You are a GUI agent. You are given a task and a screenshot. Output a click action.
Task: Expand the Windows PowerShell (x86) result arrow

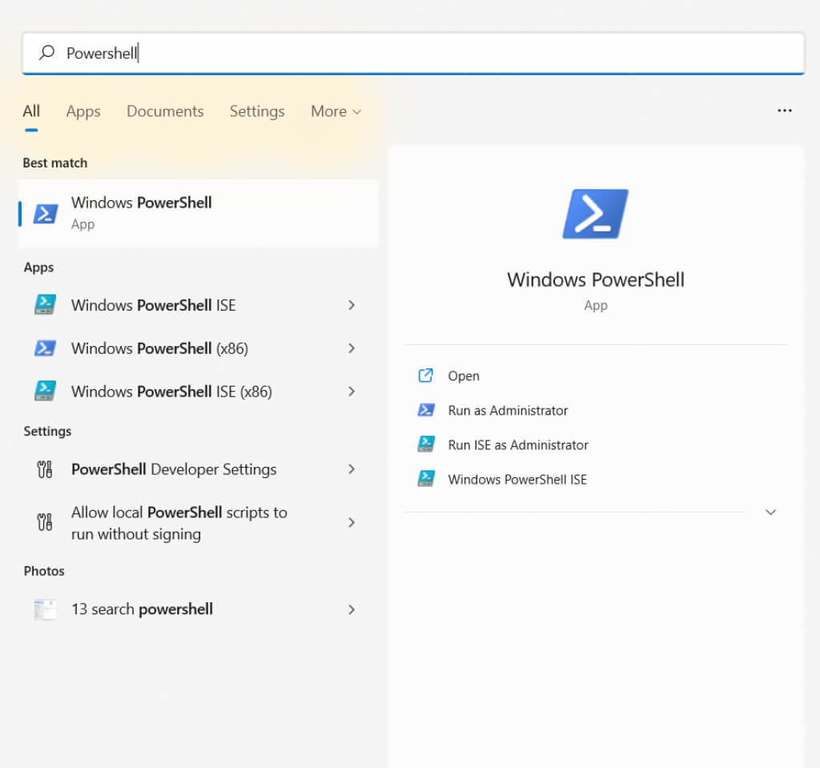[352, 348]
